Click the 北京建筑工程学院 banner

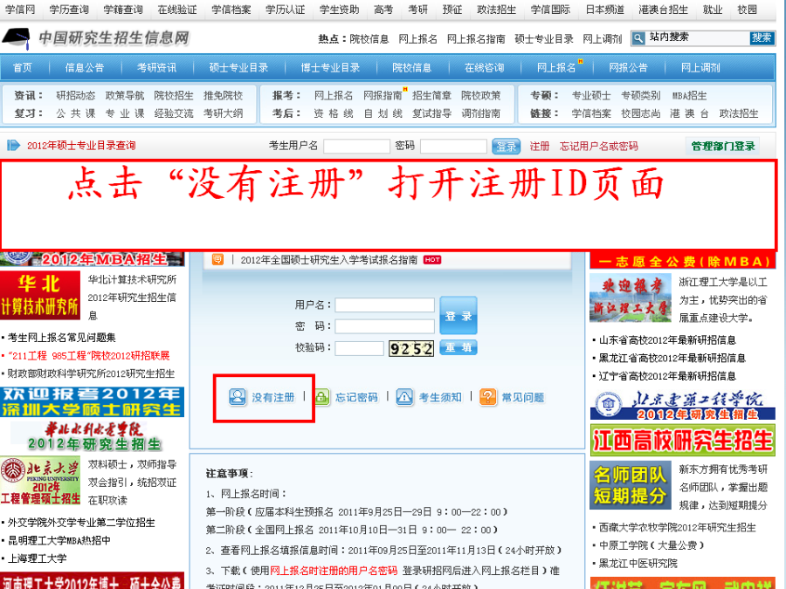click(x=682, y=405)
